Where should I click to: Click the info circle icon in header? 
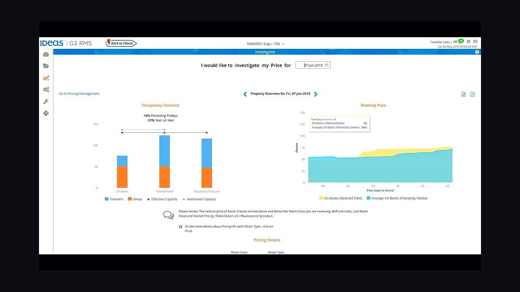pos(468,42)
